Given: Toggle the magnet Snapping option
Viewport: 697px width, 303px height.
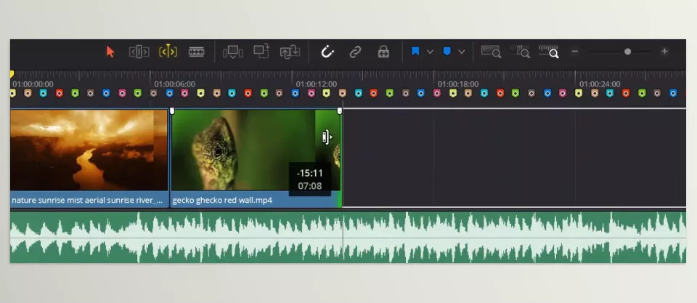Looking at the screenshot, I should pos(327,52).
